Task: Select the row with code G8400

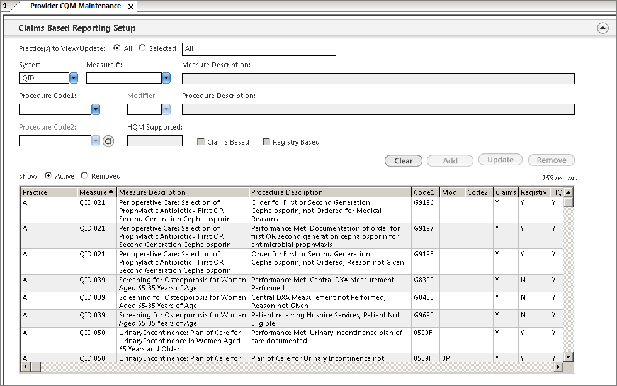Action: pyautogui.click(x=292, y=301)
